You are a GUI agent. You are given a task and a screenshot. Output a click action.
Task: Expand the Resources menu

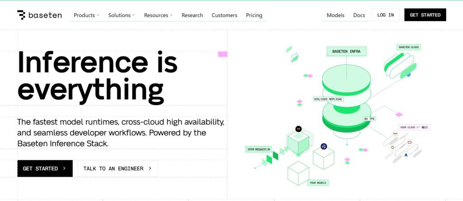click(158, 15)
